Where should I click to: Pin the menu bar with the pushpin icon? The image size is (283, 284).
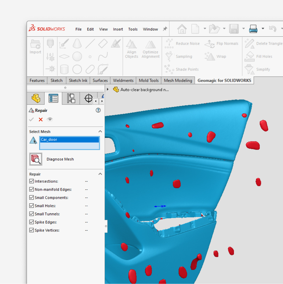click(165, 29)
